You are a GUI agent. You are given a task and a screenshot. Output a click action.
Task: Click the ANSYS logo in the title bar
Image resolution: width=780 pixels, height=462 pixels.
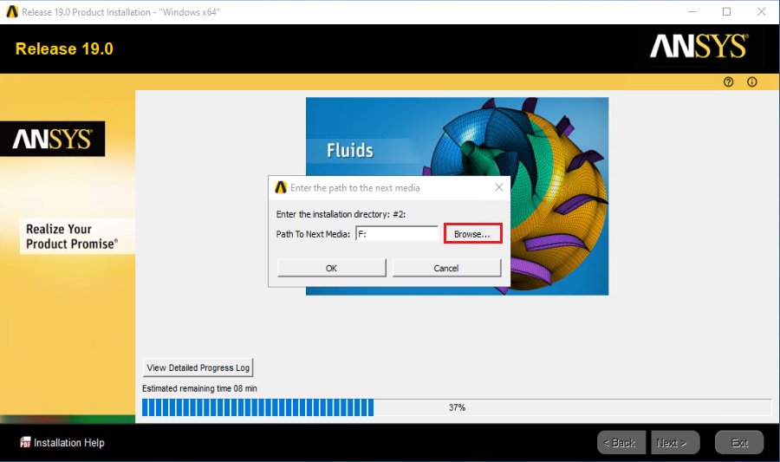click(12, 11)
